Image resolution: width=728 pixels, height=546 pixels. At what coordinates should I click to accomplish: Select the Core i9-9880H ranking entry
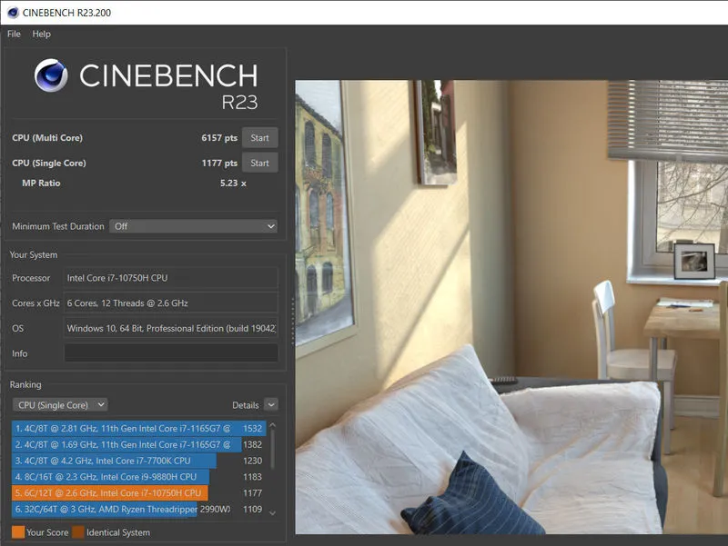111,477
